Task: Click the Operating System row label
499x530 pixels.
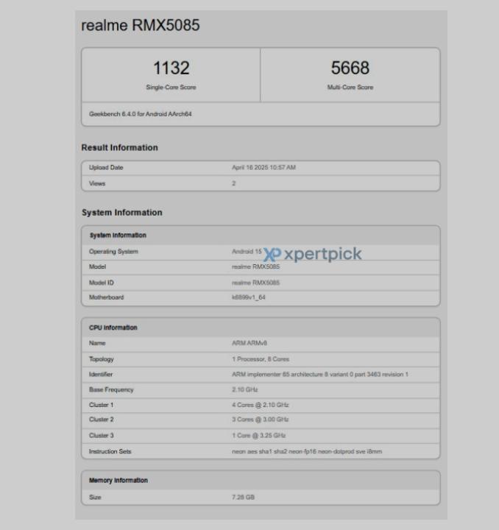Action: point(113,252)
